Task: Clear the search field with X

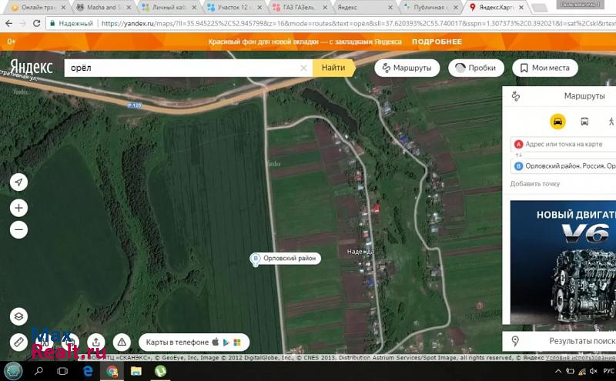Action: (x=303, y=68)
